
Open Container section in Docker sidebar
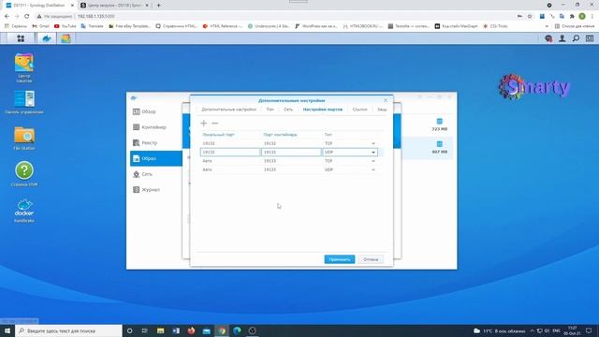tap(156, 127)
